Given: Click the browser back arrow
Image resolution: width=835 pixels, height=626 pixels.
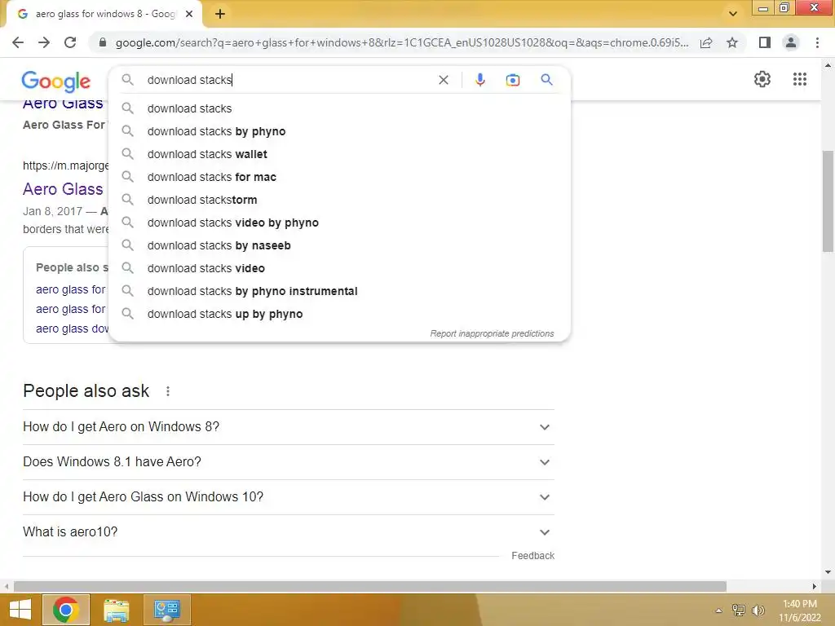Looking at the screenshot, I should pyautogui.click(x=18, y=42).
